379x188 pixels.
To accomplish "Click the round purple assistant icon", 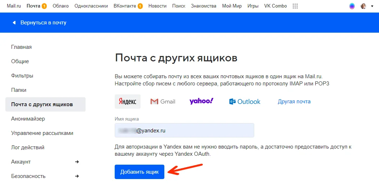I will pyautogui.click(x=352, y=6).
